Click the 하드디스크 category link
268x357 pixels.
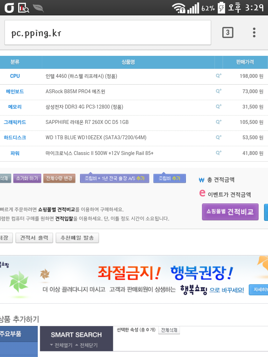(x=15, y=137)
